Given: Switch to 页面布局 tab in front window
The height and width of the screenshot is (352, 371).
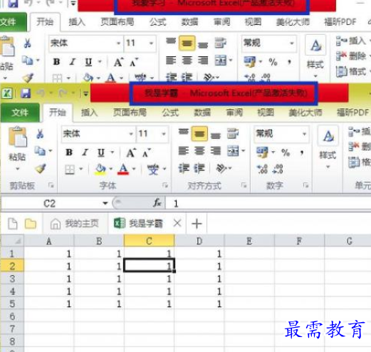Looking at the screenshot, I should (x=130, y=113).
